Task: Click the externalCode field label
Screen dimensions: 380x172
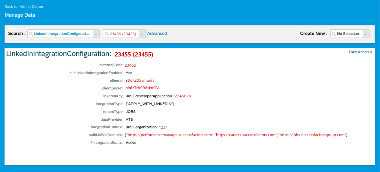Action: [111, 65]
